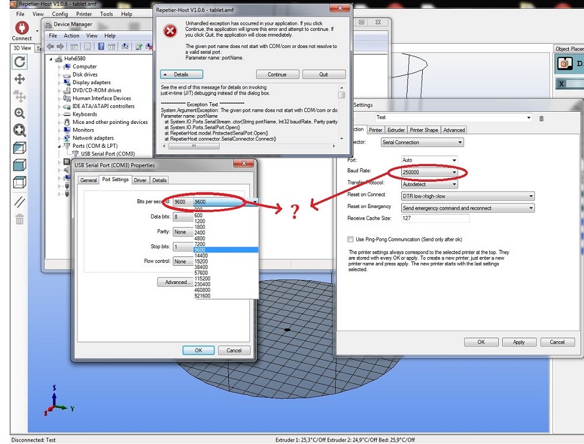The image size is (584, 444).
Task: Select 115200 in bits per second list
Action: [225, 279]
